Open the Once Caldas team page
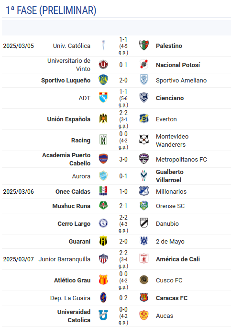This screenshot has height=327, width=231. pyautogui.click(x=73, y=192)
